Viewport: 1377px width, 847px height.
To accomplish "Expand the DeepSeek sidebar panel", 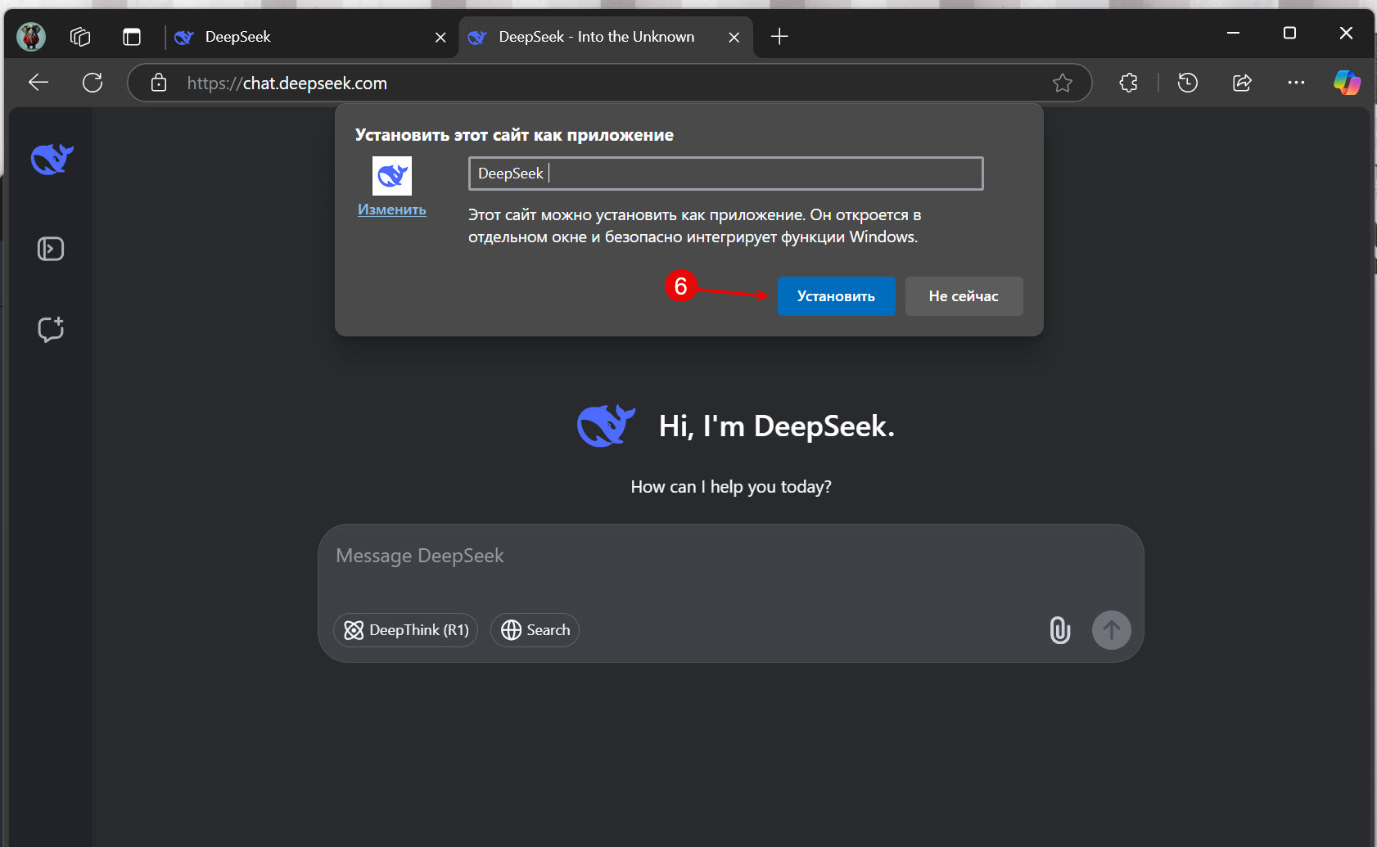I will coord(51,249).
